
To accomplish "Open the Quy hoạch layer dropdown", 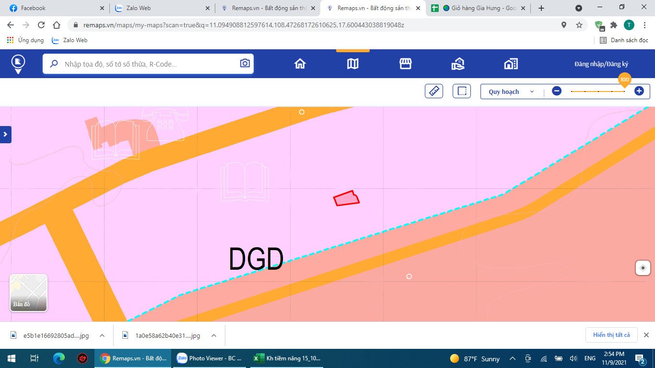I will tap(511, 92).
